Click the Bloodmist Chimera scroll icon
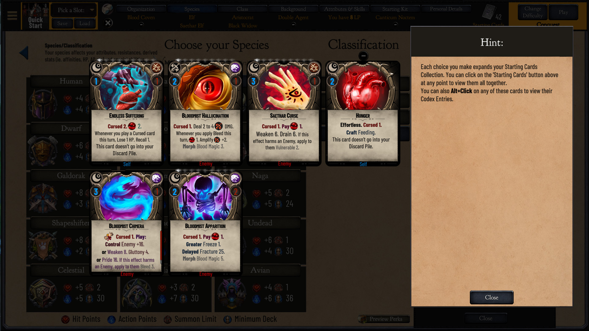Image resolution: width=589 pixels, height=331 pixels. (x=108, y=237)
